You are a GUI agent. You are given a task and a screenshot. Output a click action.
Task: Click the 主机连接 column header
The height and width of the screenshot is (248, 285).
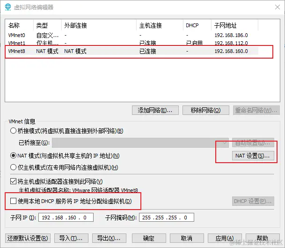click(160, 25)
